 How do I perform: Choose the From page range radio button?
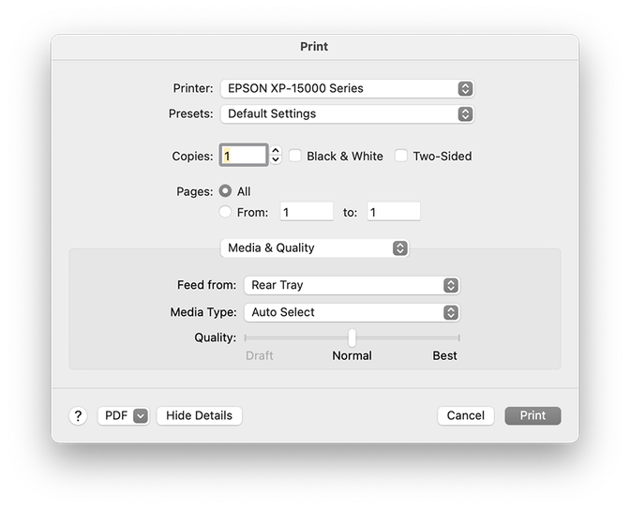pyautogui.click(x=225, y=212)
